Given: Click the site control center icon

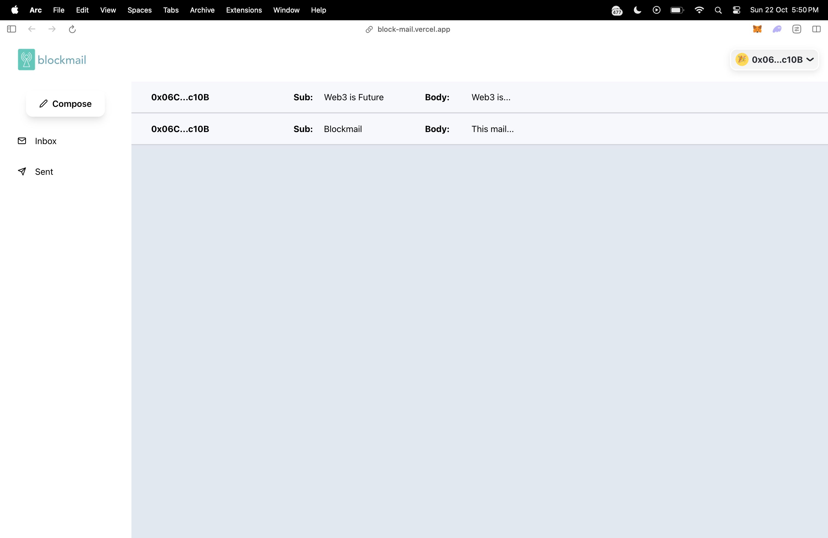Looking at the screenshot, I should click(x=797, y=29).
